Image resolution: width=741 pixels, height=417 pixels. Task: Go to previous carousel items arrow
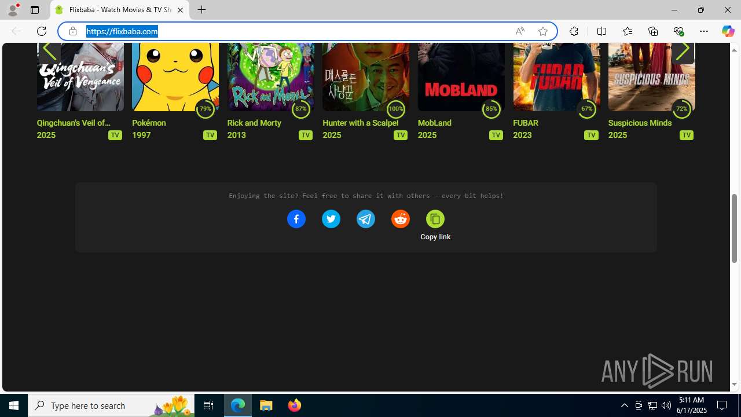[x=49, y=50]
